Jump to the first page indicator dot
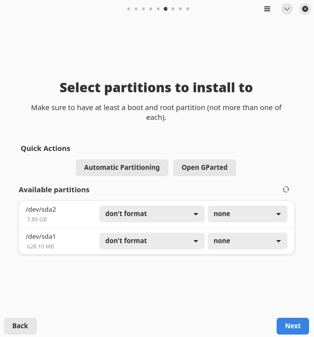The width and height of the screenshot is (314, 337). [x=128, y=9]
